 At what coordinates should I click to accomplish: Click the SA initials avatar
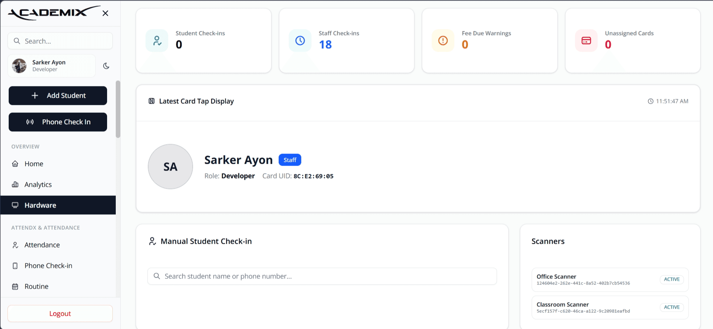pos(170,166)
